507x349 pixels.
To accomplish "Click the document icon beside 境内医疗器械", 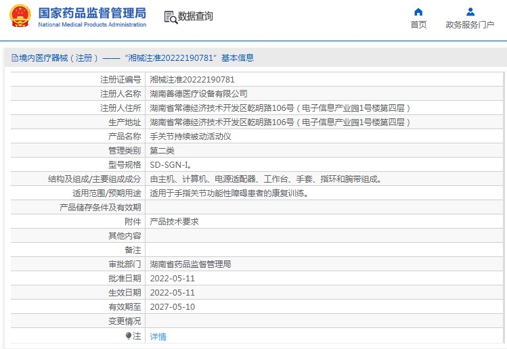I will (14, 58).
